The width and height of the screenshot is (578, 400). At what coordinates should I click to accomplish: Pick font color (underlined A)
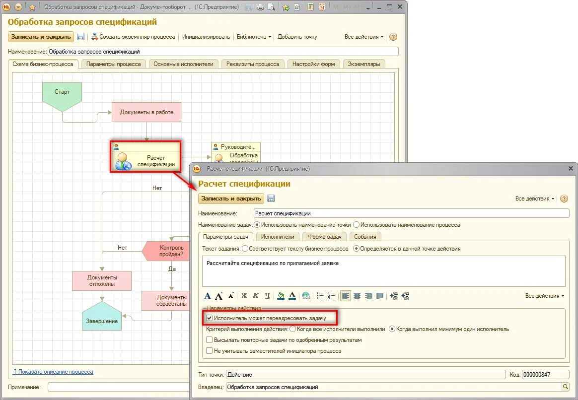(292, 296)
